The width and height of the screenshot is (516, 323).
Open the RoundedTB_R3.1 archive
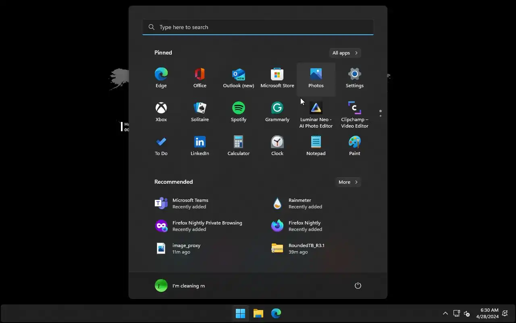coord(316,248)
